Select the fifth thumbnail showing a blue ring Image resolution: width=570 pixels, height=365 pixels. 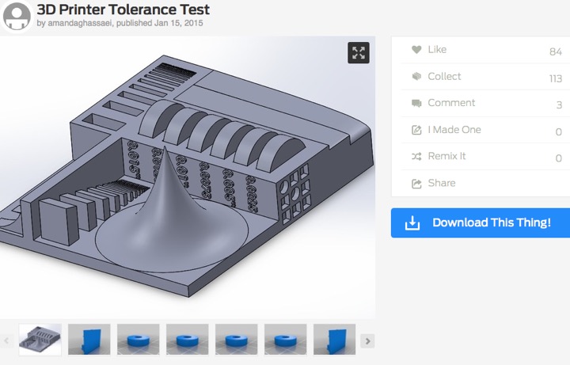pos(236,340)
